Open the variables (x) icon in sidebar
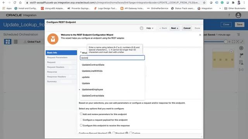Viewport: 248px width, 139px height. pos(241,69)
